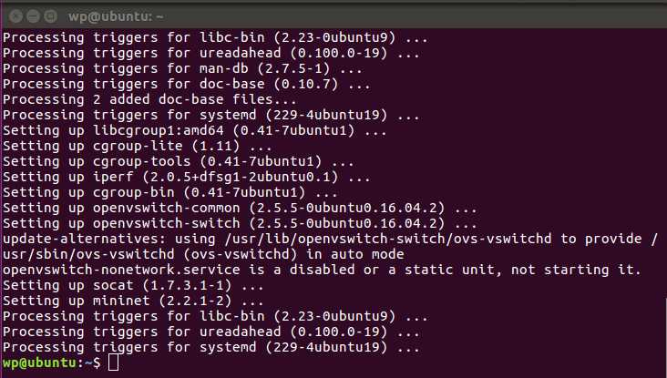Image resolution: width=667 pixels, height=378 pixels.
Task: Click the 'Setting up openvswitch-common' line
Action: click(240, 208)
